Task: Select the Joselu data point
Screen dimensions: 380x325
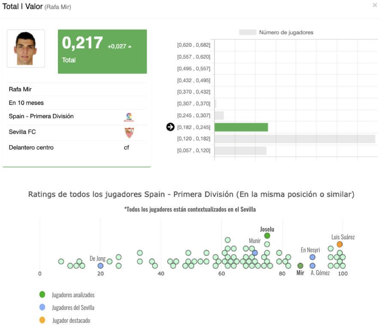Action: click(267, 236)
